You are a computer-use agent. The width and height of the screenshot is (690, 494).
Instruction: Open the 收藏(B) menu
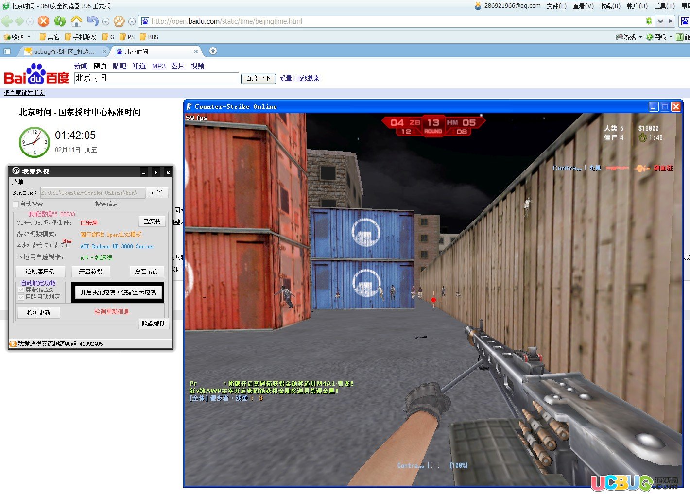[610, 6]
